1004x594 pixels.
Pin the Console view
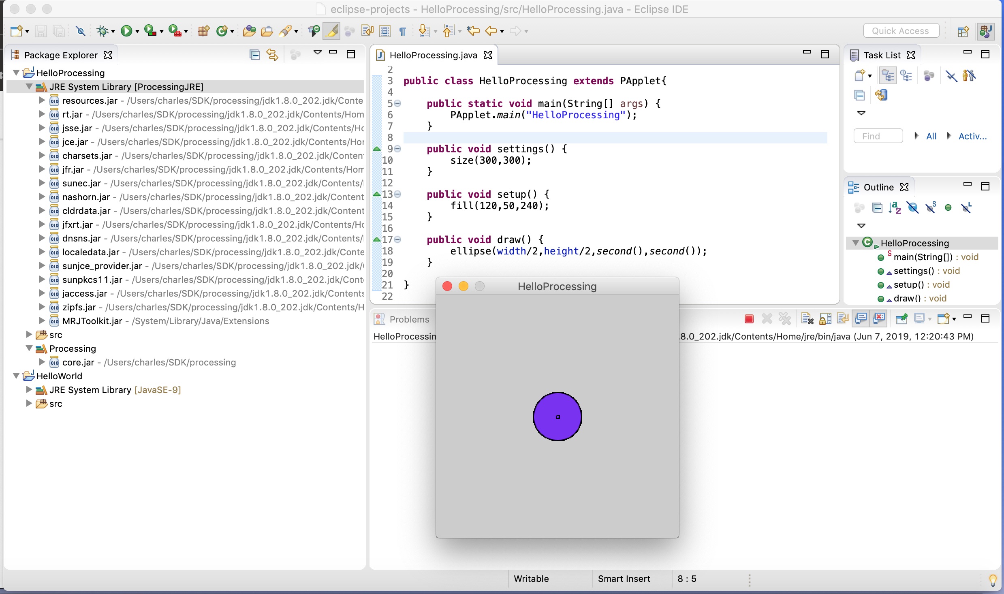902,319
